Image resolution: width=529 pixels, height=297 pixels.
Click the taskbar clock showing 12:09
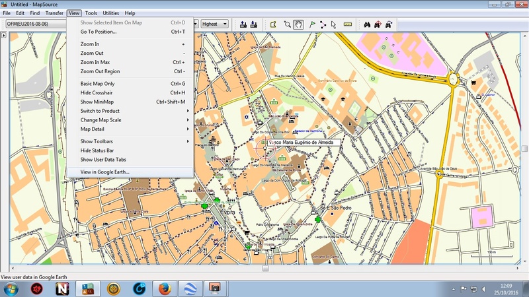pyautogui.click(x=506, y=289)
